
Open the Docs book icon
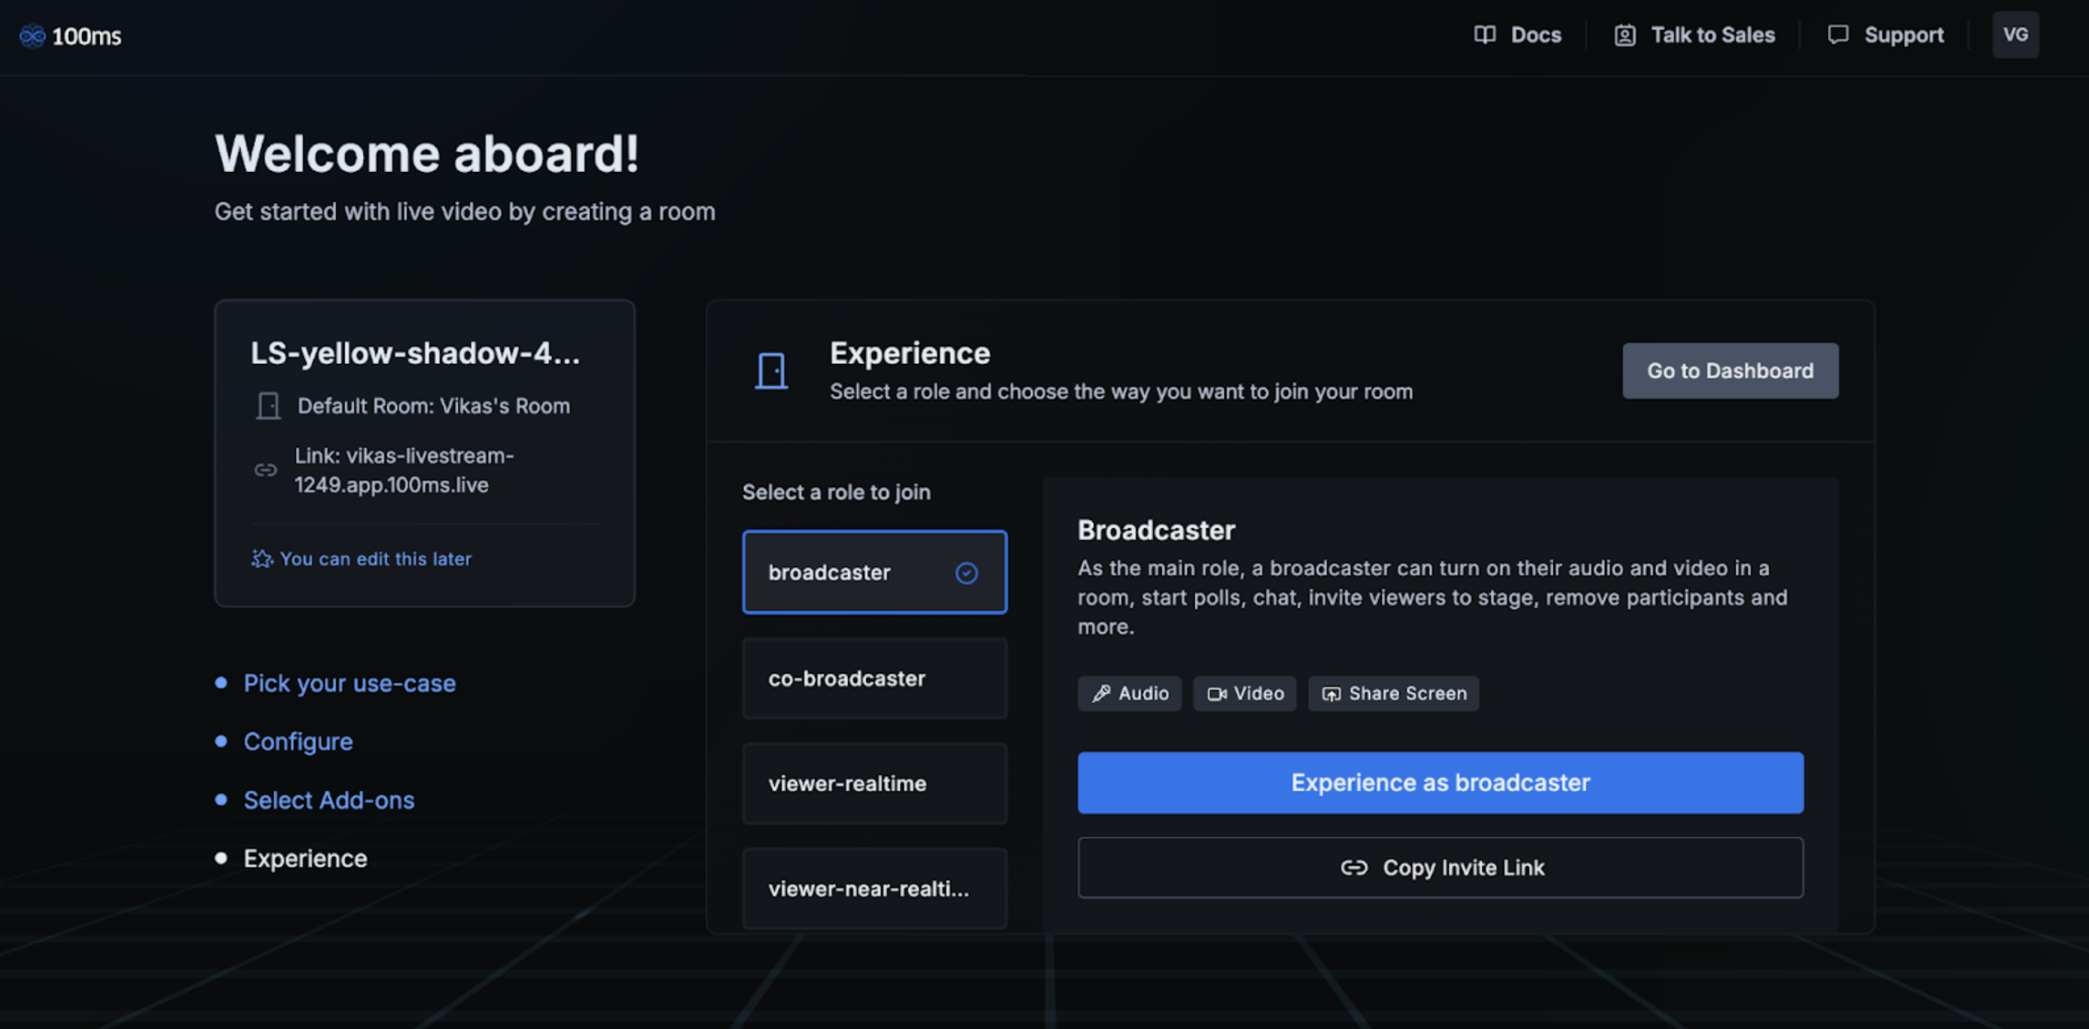pos(1484,35)
